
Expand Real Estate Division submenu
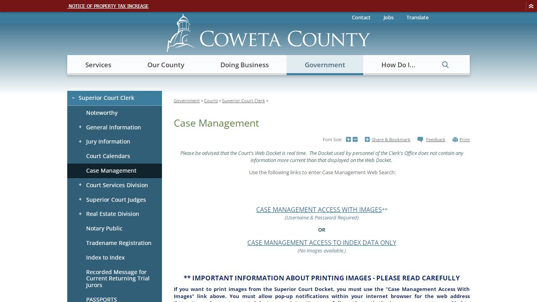[80, 214]
